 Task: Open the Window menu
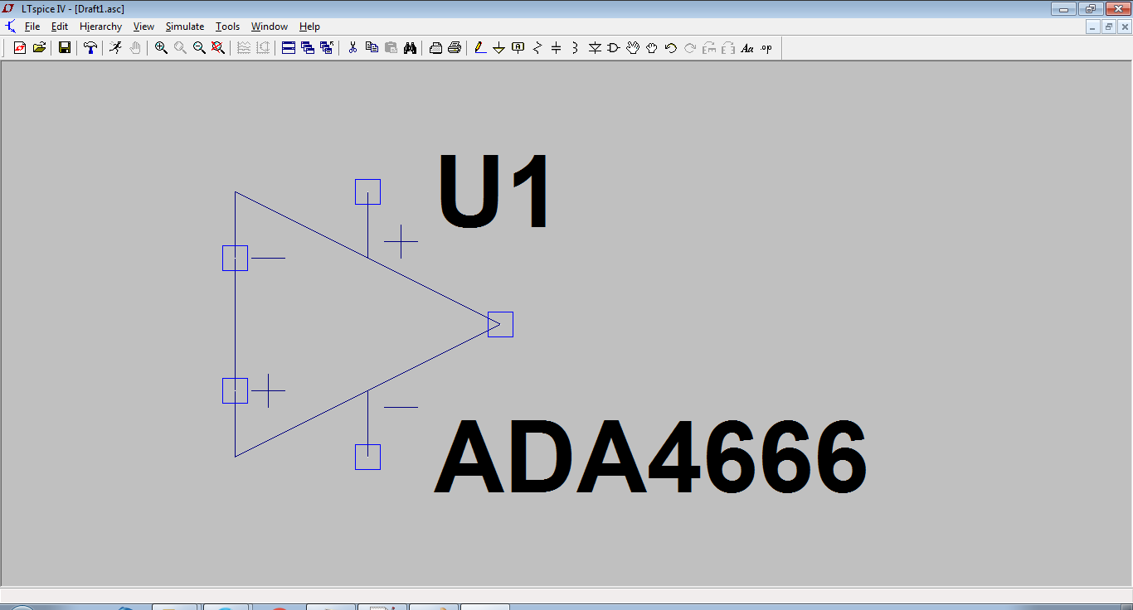tap(270, 27)
